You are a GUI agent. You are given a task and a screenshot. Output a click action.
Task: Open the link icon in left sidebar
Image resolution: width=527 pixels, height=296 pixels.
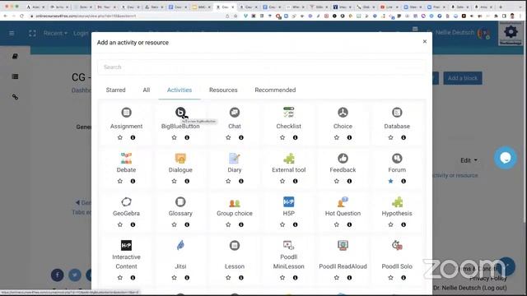point(15,97)
